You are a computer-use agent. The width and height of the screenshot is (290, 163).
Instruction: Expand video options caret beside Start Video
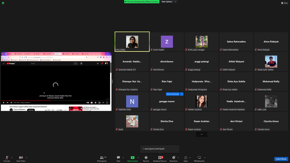coord(26,158)
